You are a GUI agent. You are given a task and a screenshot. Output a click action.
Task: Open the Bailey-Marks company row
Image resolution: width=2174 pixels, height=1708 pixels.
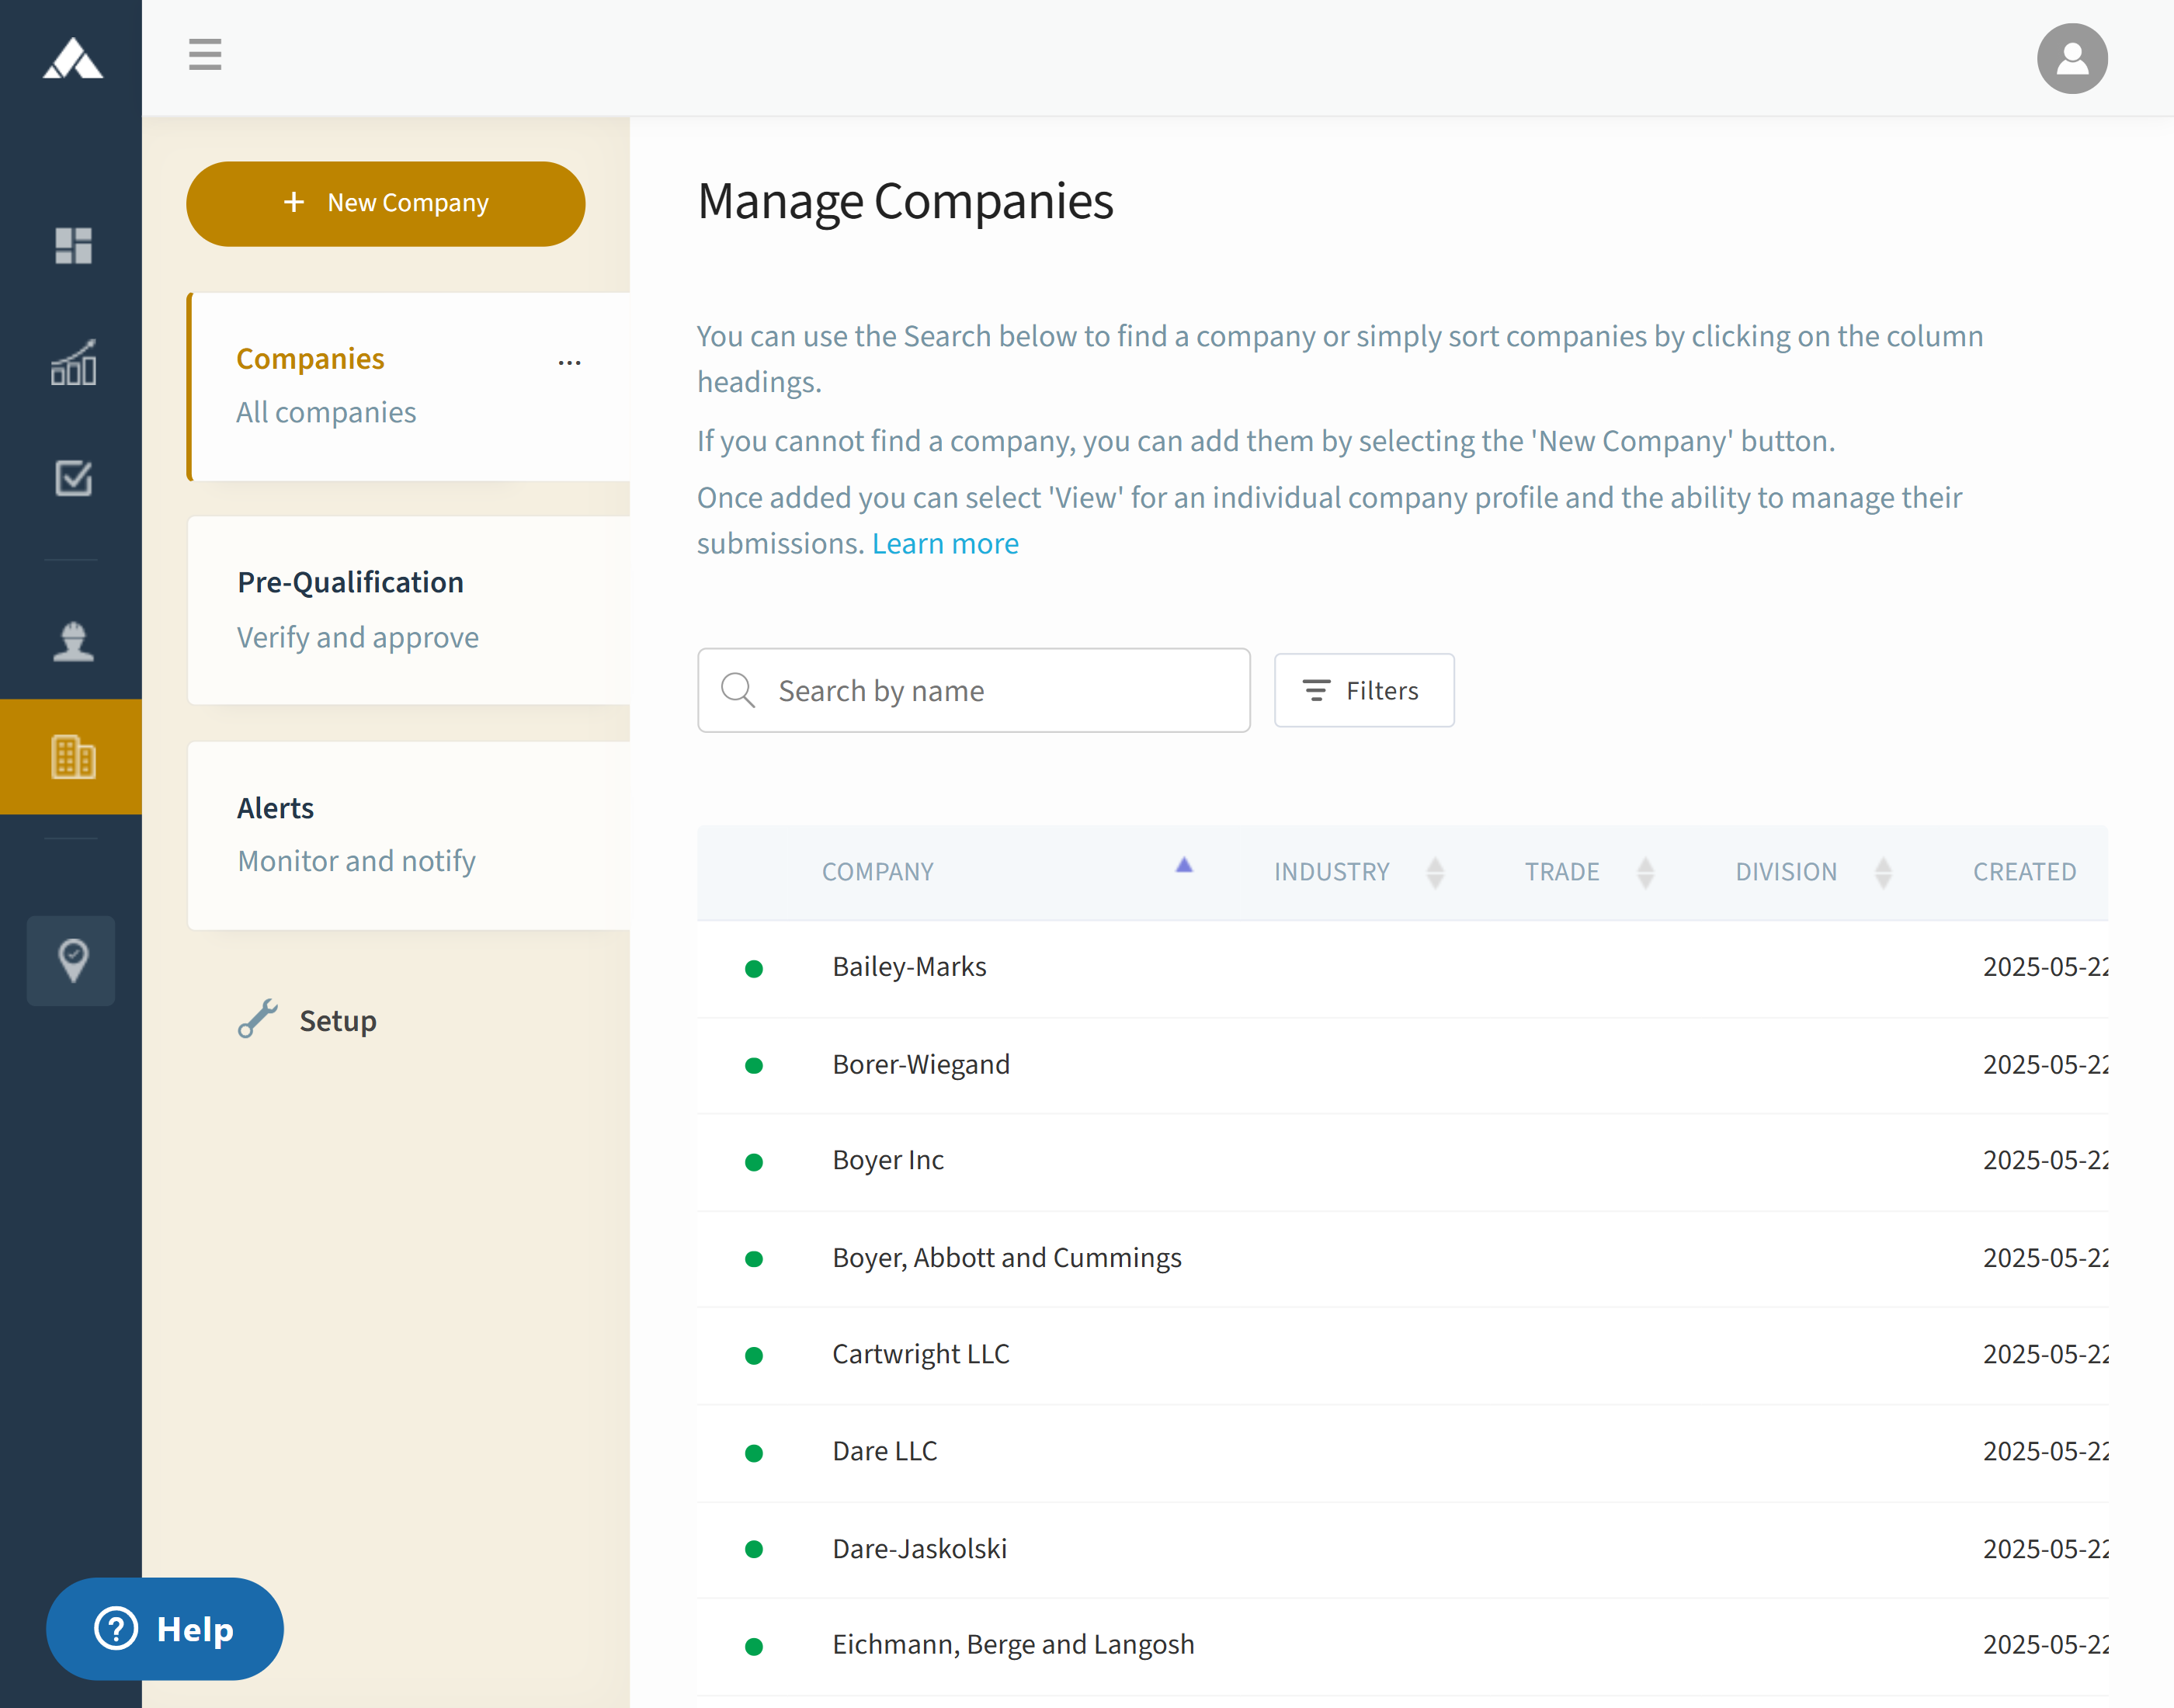(1402, 968)
